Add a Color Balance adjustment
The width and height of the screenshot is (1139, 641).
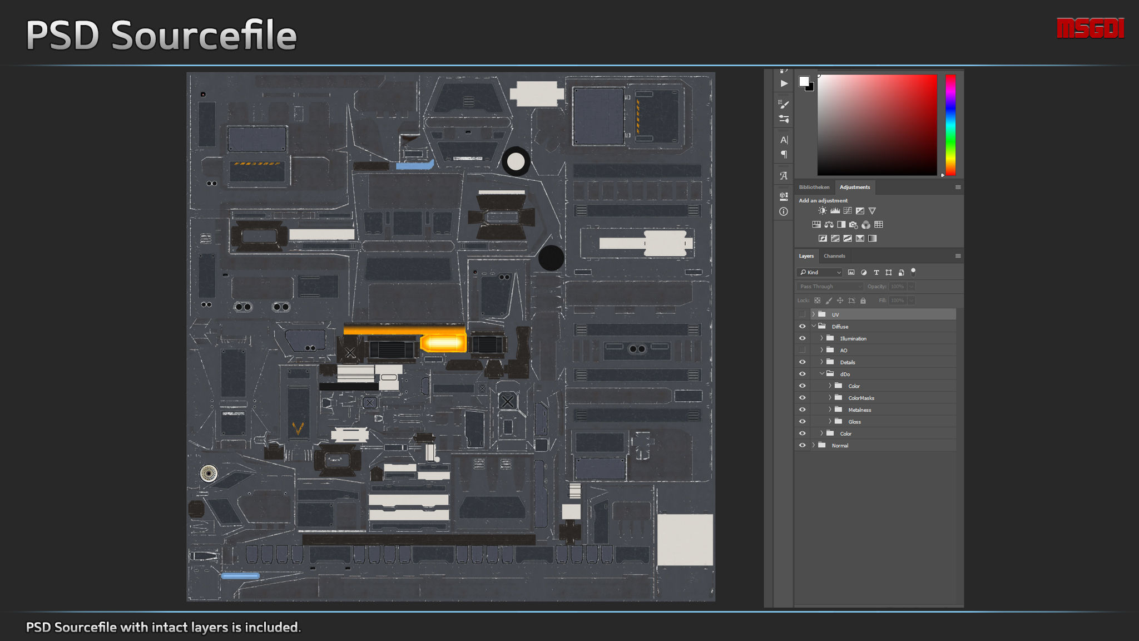829,225
